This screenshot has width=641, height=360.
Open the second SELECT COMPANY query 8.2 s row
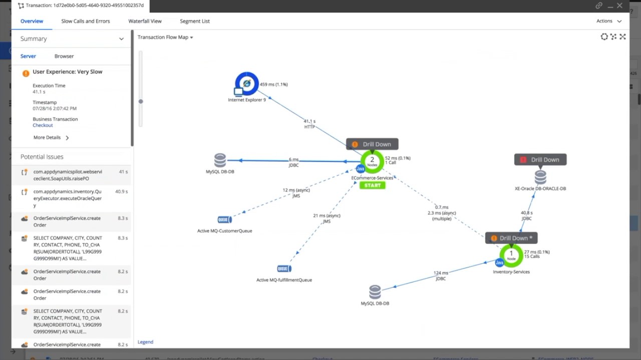(x=71, y=321)
